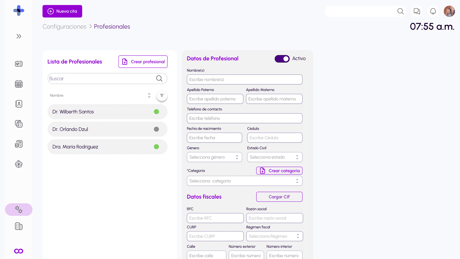The image size is (460, 259).
Task: Go to Configuraciones via the breadcrumb
Action: [x=64, y=26]
